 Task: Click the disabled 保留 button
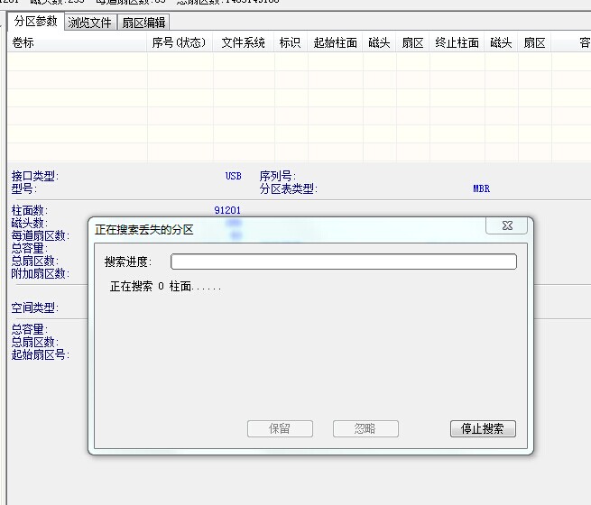click(x=280, y=428)
